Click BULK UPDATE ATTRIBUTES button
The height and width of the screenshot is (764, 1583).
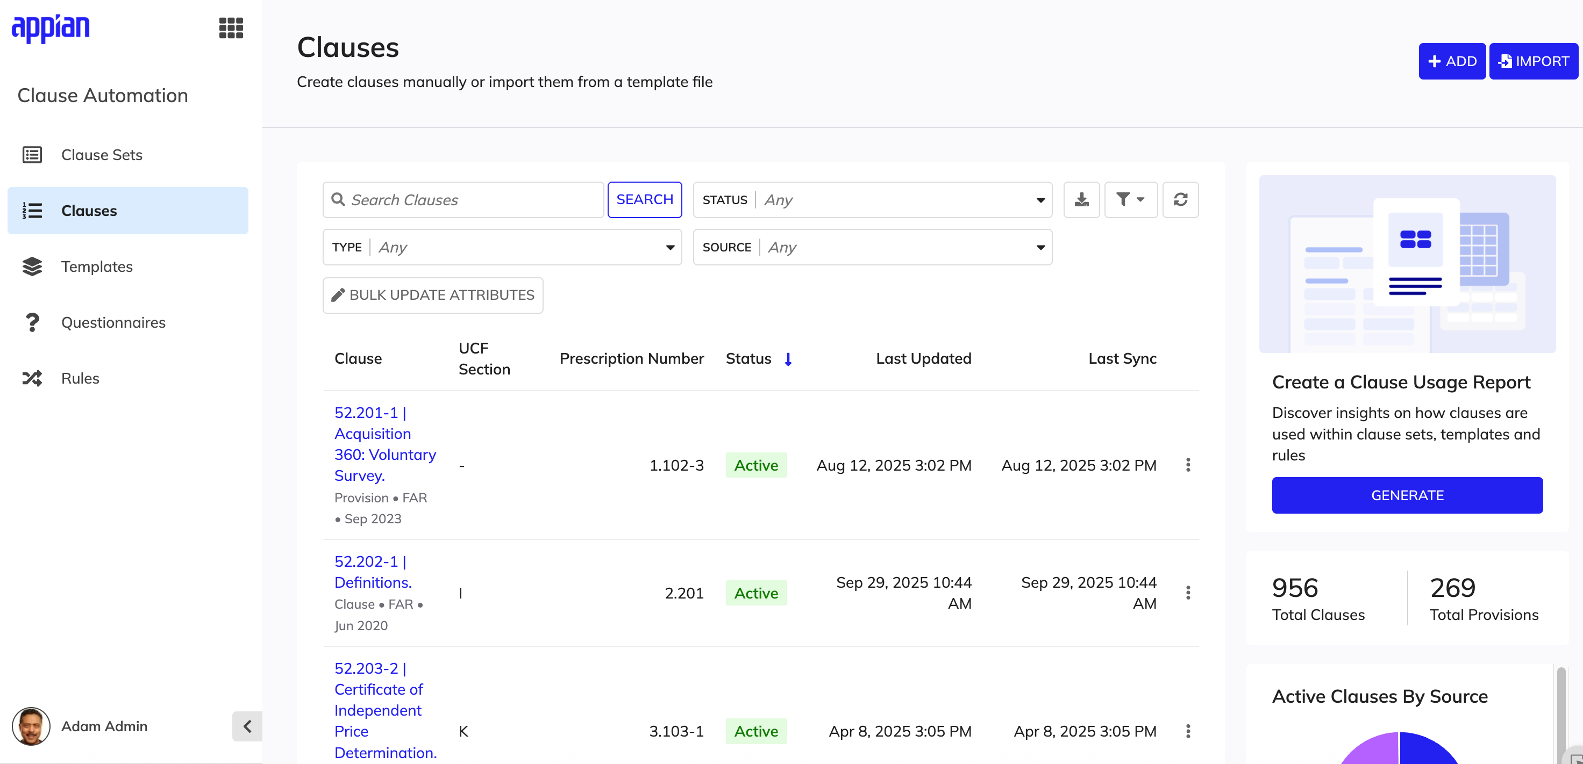pos(433,295)
